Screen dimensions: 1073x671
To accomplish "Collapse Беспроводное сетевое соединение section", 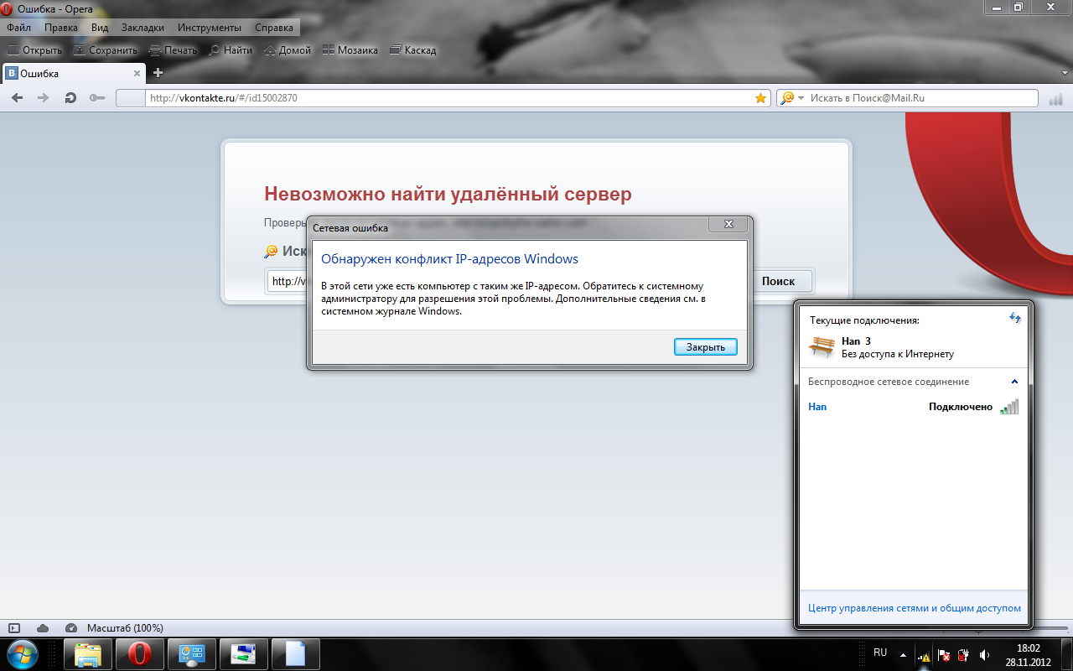I will 1014,382.
